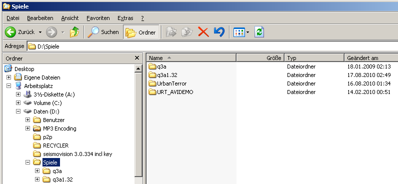Open the Suchen search pane

click(103, 32)
